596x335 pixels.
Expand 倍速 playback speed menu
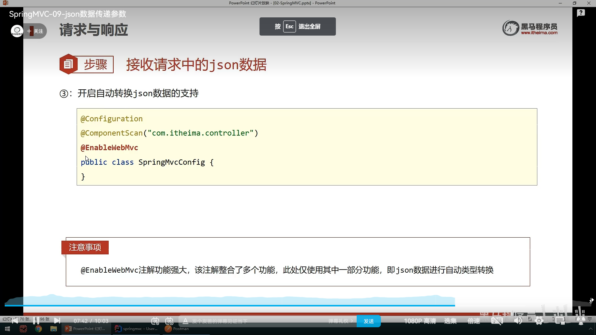(x=474, y=321)
